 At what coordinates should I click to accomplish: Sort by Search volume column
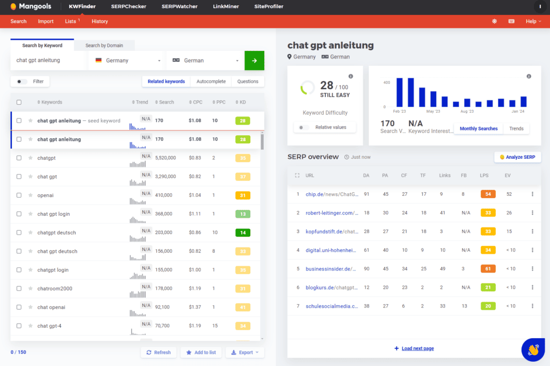click(x=164, y=103)
